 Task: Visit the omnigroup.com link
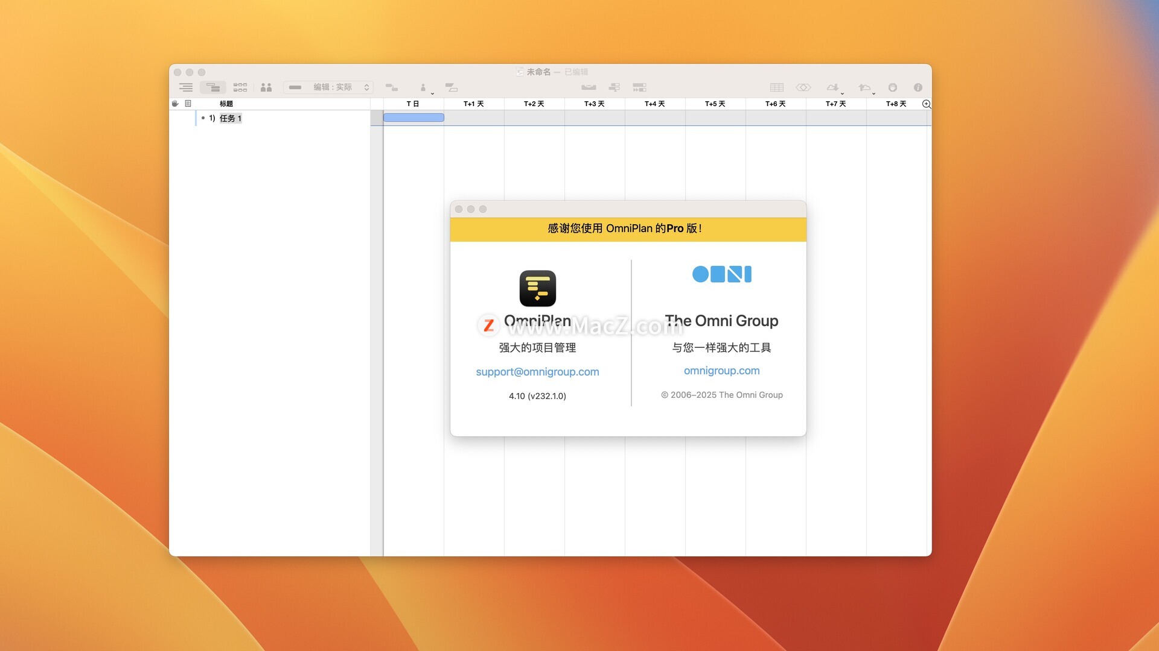tap(721, 371)
